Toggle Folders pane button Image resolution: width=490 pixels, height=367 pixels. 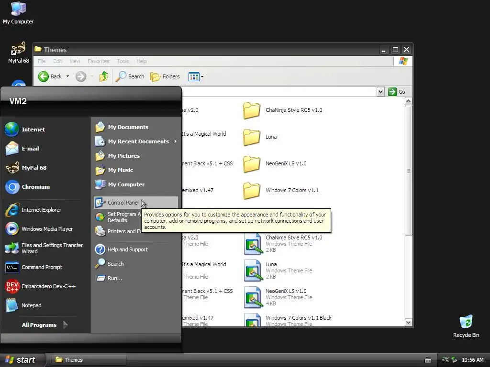[x=165, y=76]
